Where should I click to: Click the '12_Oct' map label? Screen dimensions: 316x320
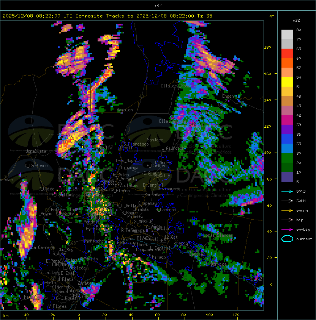coord(171,237)
